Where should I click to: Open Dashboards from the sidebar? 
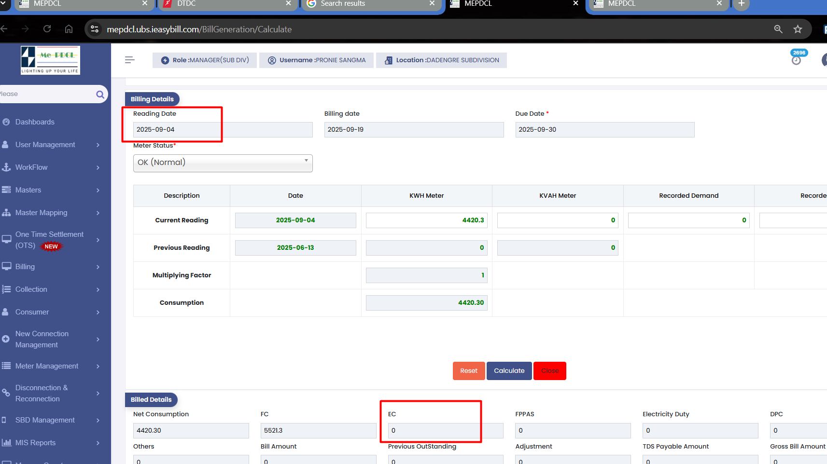(x=35, y=122)
